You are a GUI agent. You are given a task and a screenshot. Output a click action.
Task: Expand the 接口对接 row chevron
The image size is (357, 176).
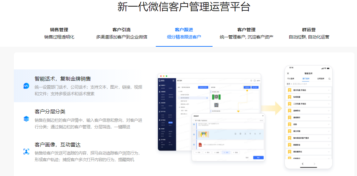329,131
